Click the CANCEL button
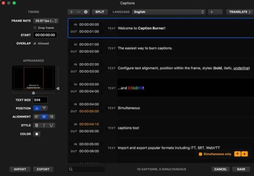The width and height of the screenshot is (254, 176). click(220, 169)
